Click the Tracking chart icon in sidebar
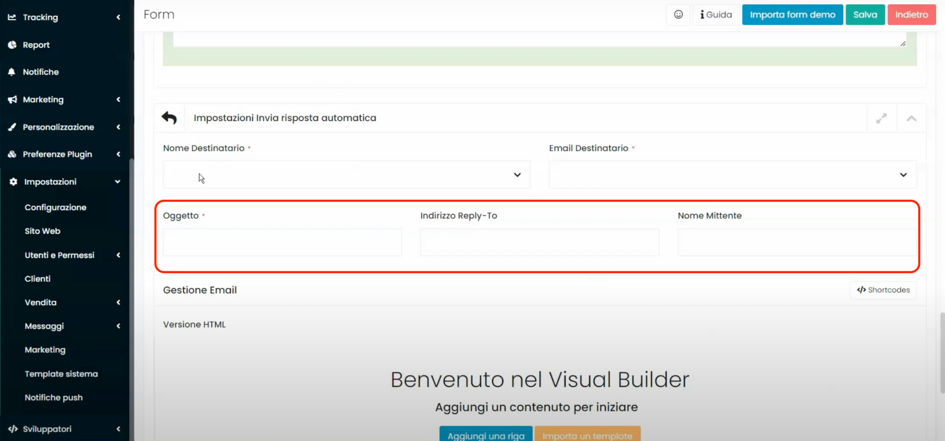Viewport: 945px width, 441px height. point(12,17)
